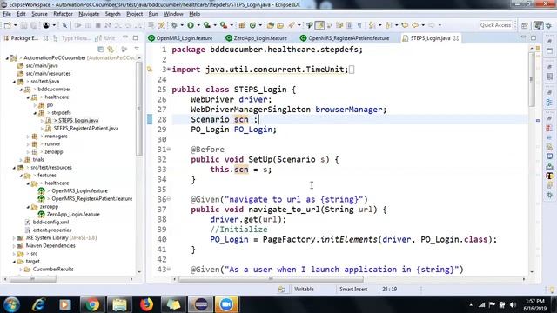Toggle Mark Occurrences highlighter button
The height and width of the screenshot is (313, 557).
(x=319, y=25)
